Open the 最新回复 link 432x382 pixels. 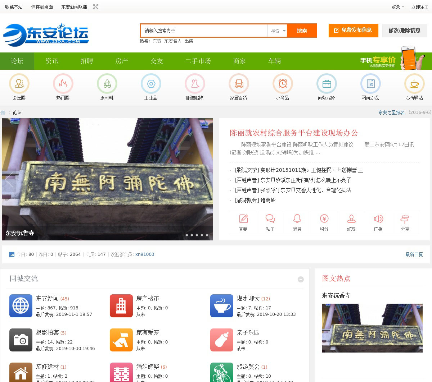[x=414, y=254]
